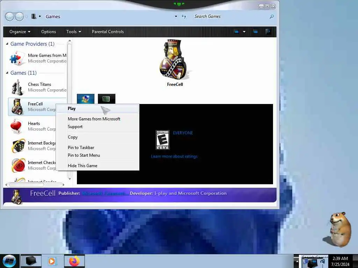358x268 pixels.
Task: Open Options in the toolbar
Action: tap(48, 32)
